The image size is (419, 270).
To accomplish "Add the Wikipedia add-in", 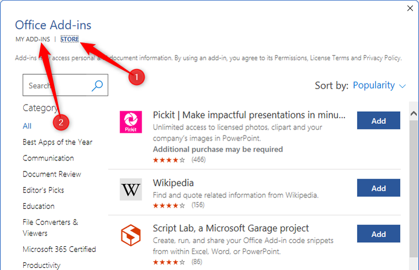I will tap(379, 188).
